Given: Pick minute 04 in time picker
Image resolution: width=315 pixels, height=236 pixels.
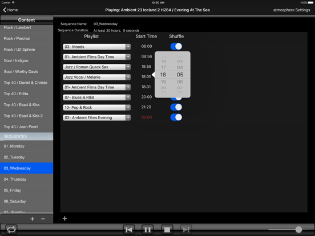Looking at the screenshot, I should (x=180, y=67).
